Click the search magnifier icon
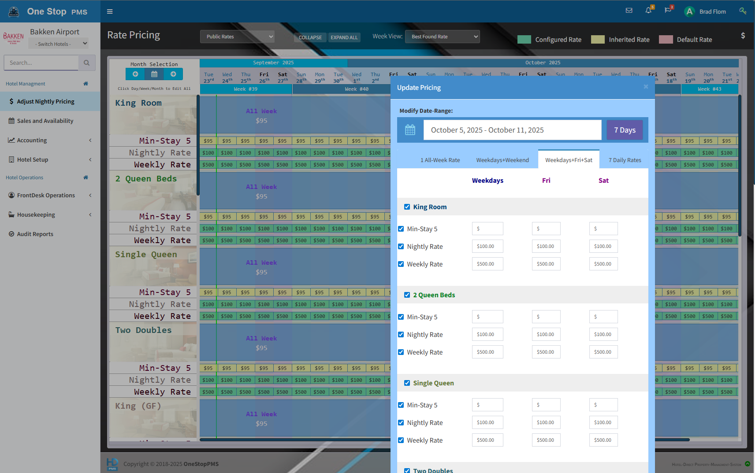This screenshot has width=755, height=473. (x=87, y=63)
